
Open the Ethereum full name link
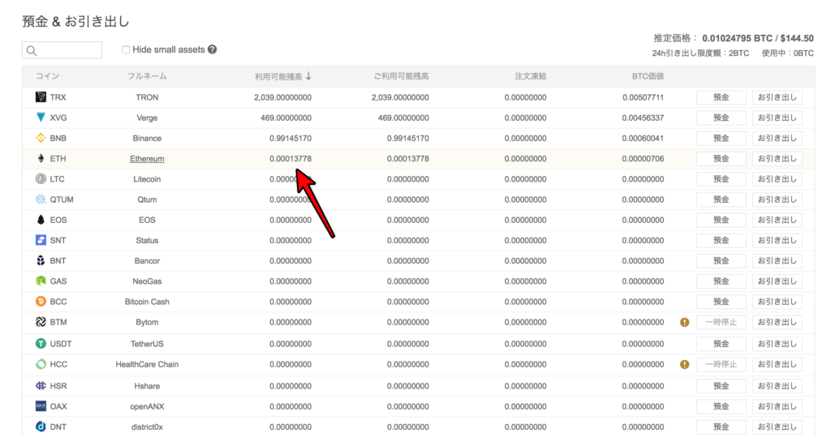(147, 159)
